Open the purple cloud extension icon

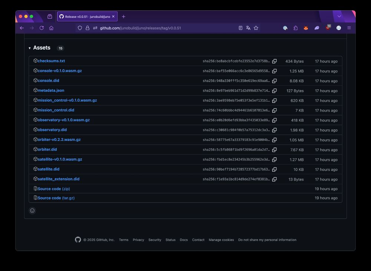point(317,28)
